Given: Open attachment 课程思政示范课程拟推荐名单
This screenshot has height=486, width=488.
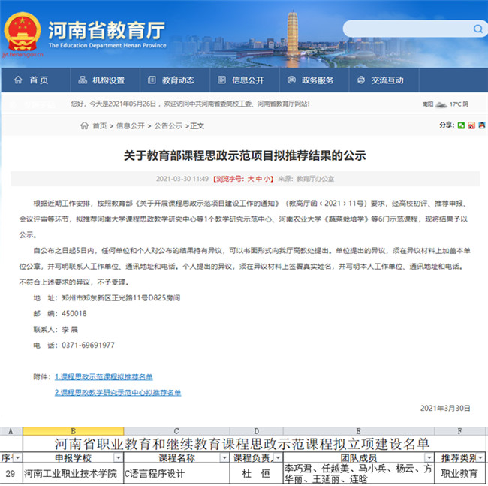Looking at the screenshot, I should (104, 376).
